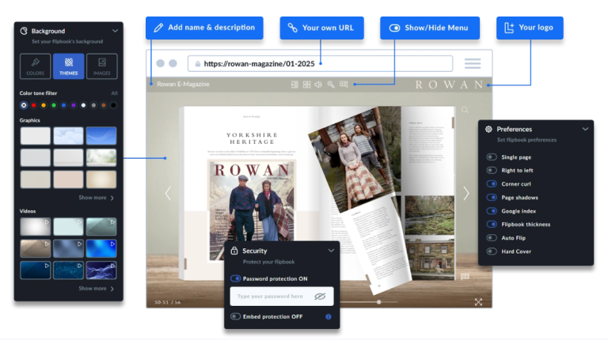Disable Flipbook thickness preference
Image resolution: width=608 pixels, height=340 pixels.
click(x=492, y=225)
